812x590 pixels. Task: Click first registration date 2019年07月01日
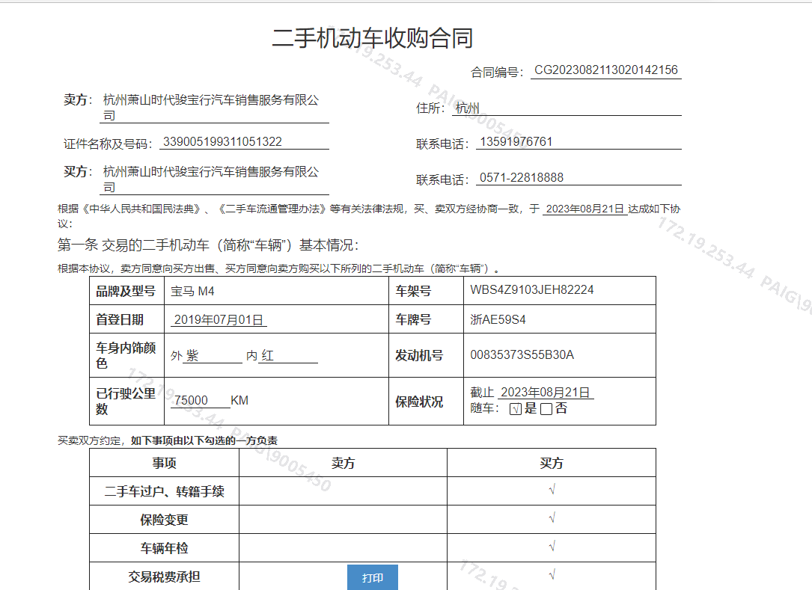219,320
